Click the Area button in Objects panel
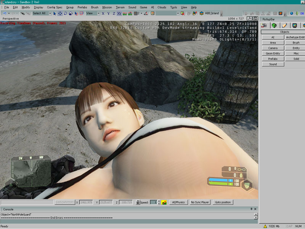 tap(273, 43)
